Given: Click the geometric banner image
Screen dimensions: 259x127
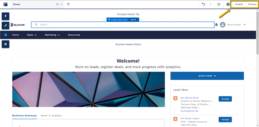Looking at the screenshot, I should coord(89,89).
